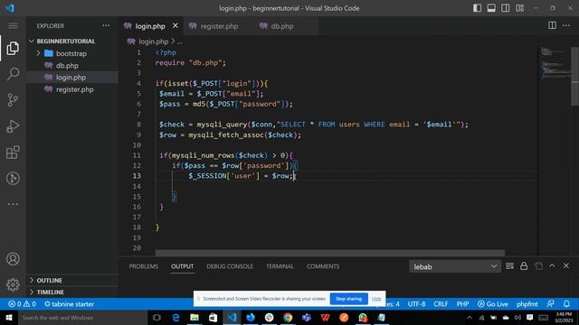Toggle output auto-scroll lock
Image resolution: width=579 pixels, height=325 pixels.
[524, 266]
